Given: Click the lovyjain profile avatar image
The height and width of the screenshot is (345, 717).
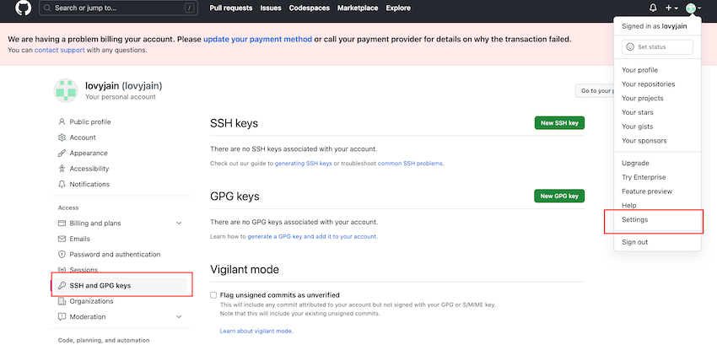Looking at the screenshot, I should click(66, 90).
